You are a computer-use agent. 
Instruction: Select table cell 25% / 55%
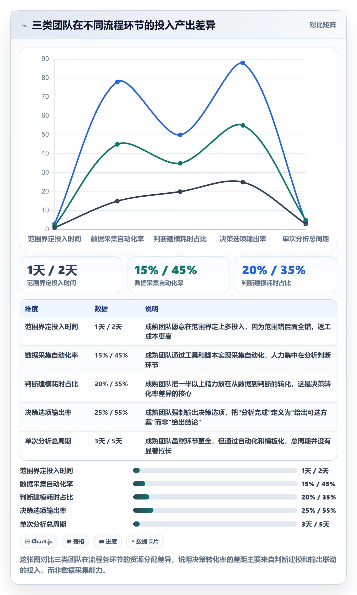(x=111, y=412)
